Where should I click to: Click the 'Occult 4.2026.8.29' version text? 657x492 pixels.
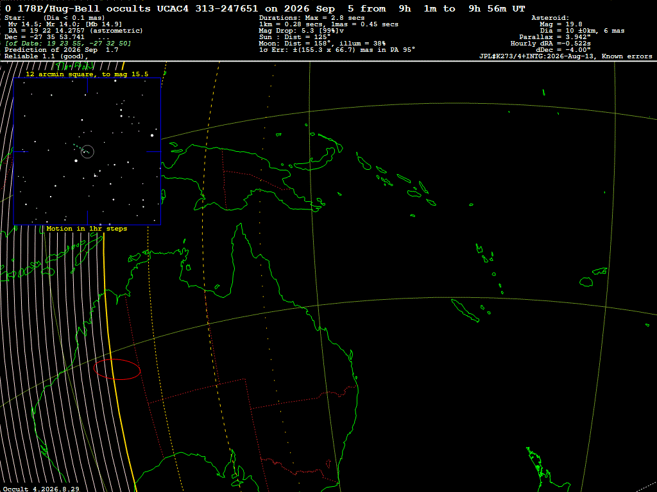point(41,489)
